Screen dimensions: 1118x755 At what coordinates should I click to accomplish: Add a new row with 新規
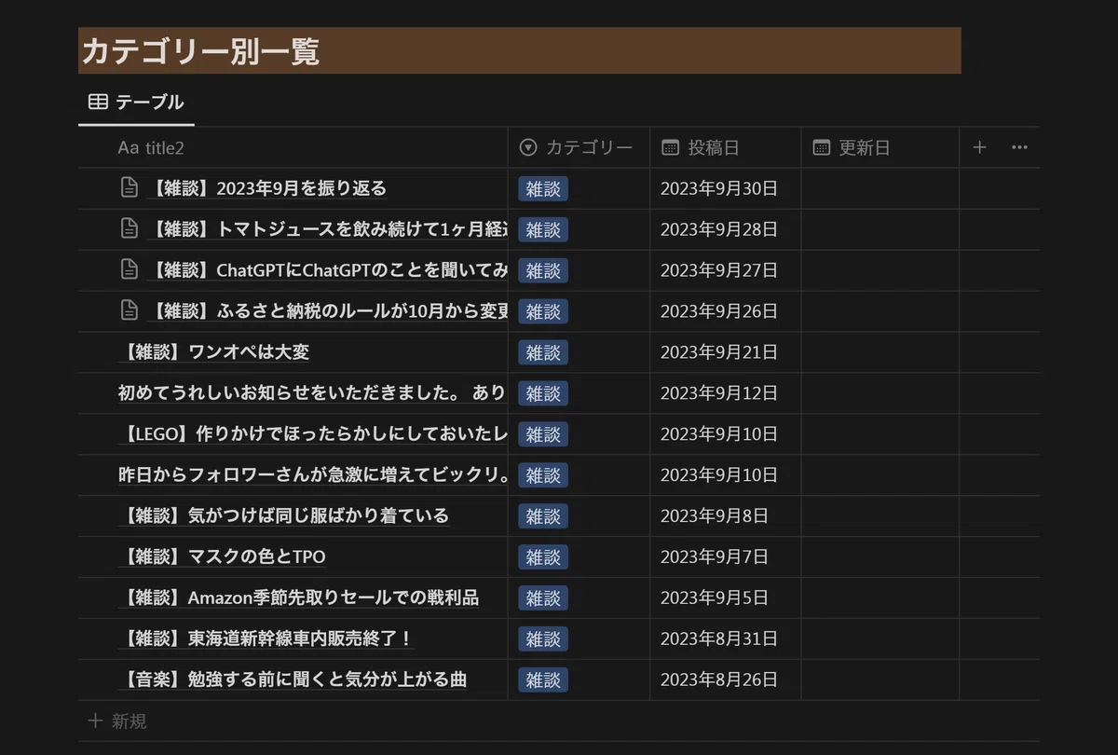(117, 721)
